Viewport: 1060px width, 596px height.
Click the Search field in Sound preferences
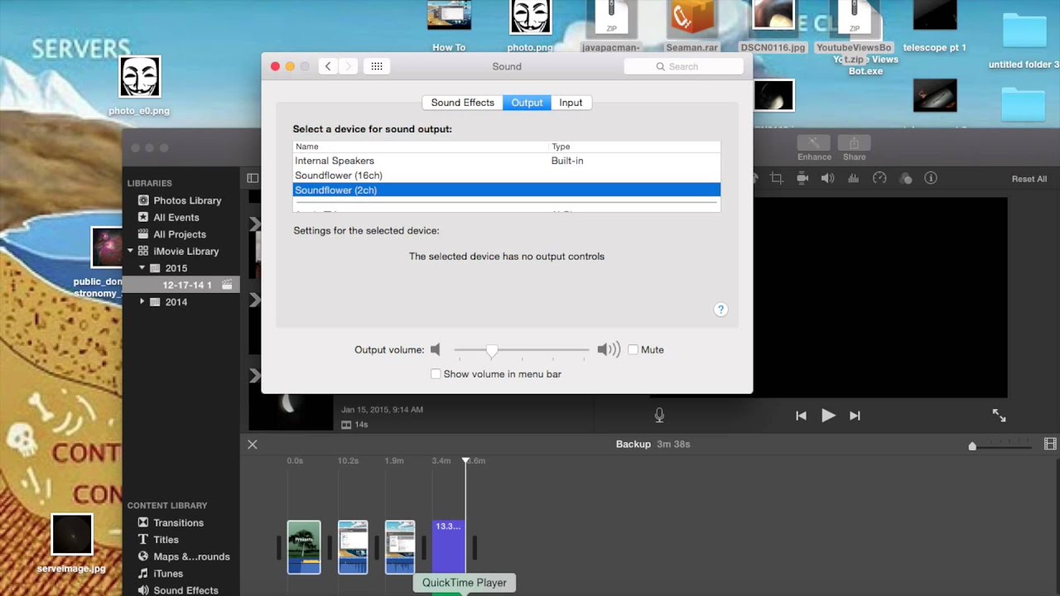click(684, 66)
